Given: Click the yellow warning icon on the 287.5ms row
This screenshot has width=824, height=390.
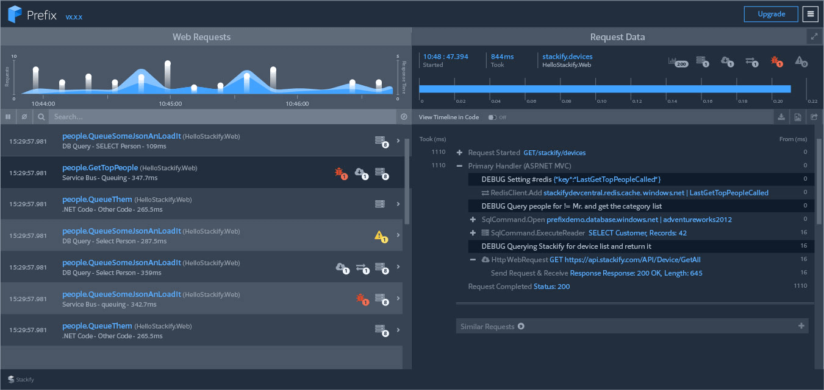Looking at the screenshot, I should (381, 236).
